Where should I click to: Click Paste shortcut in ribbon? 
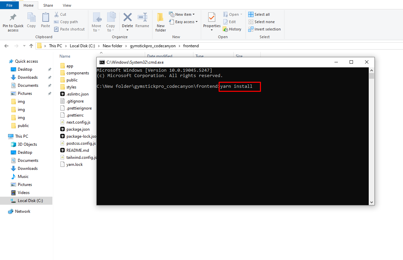click(70, 29)
